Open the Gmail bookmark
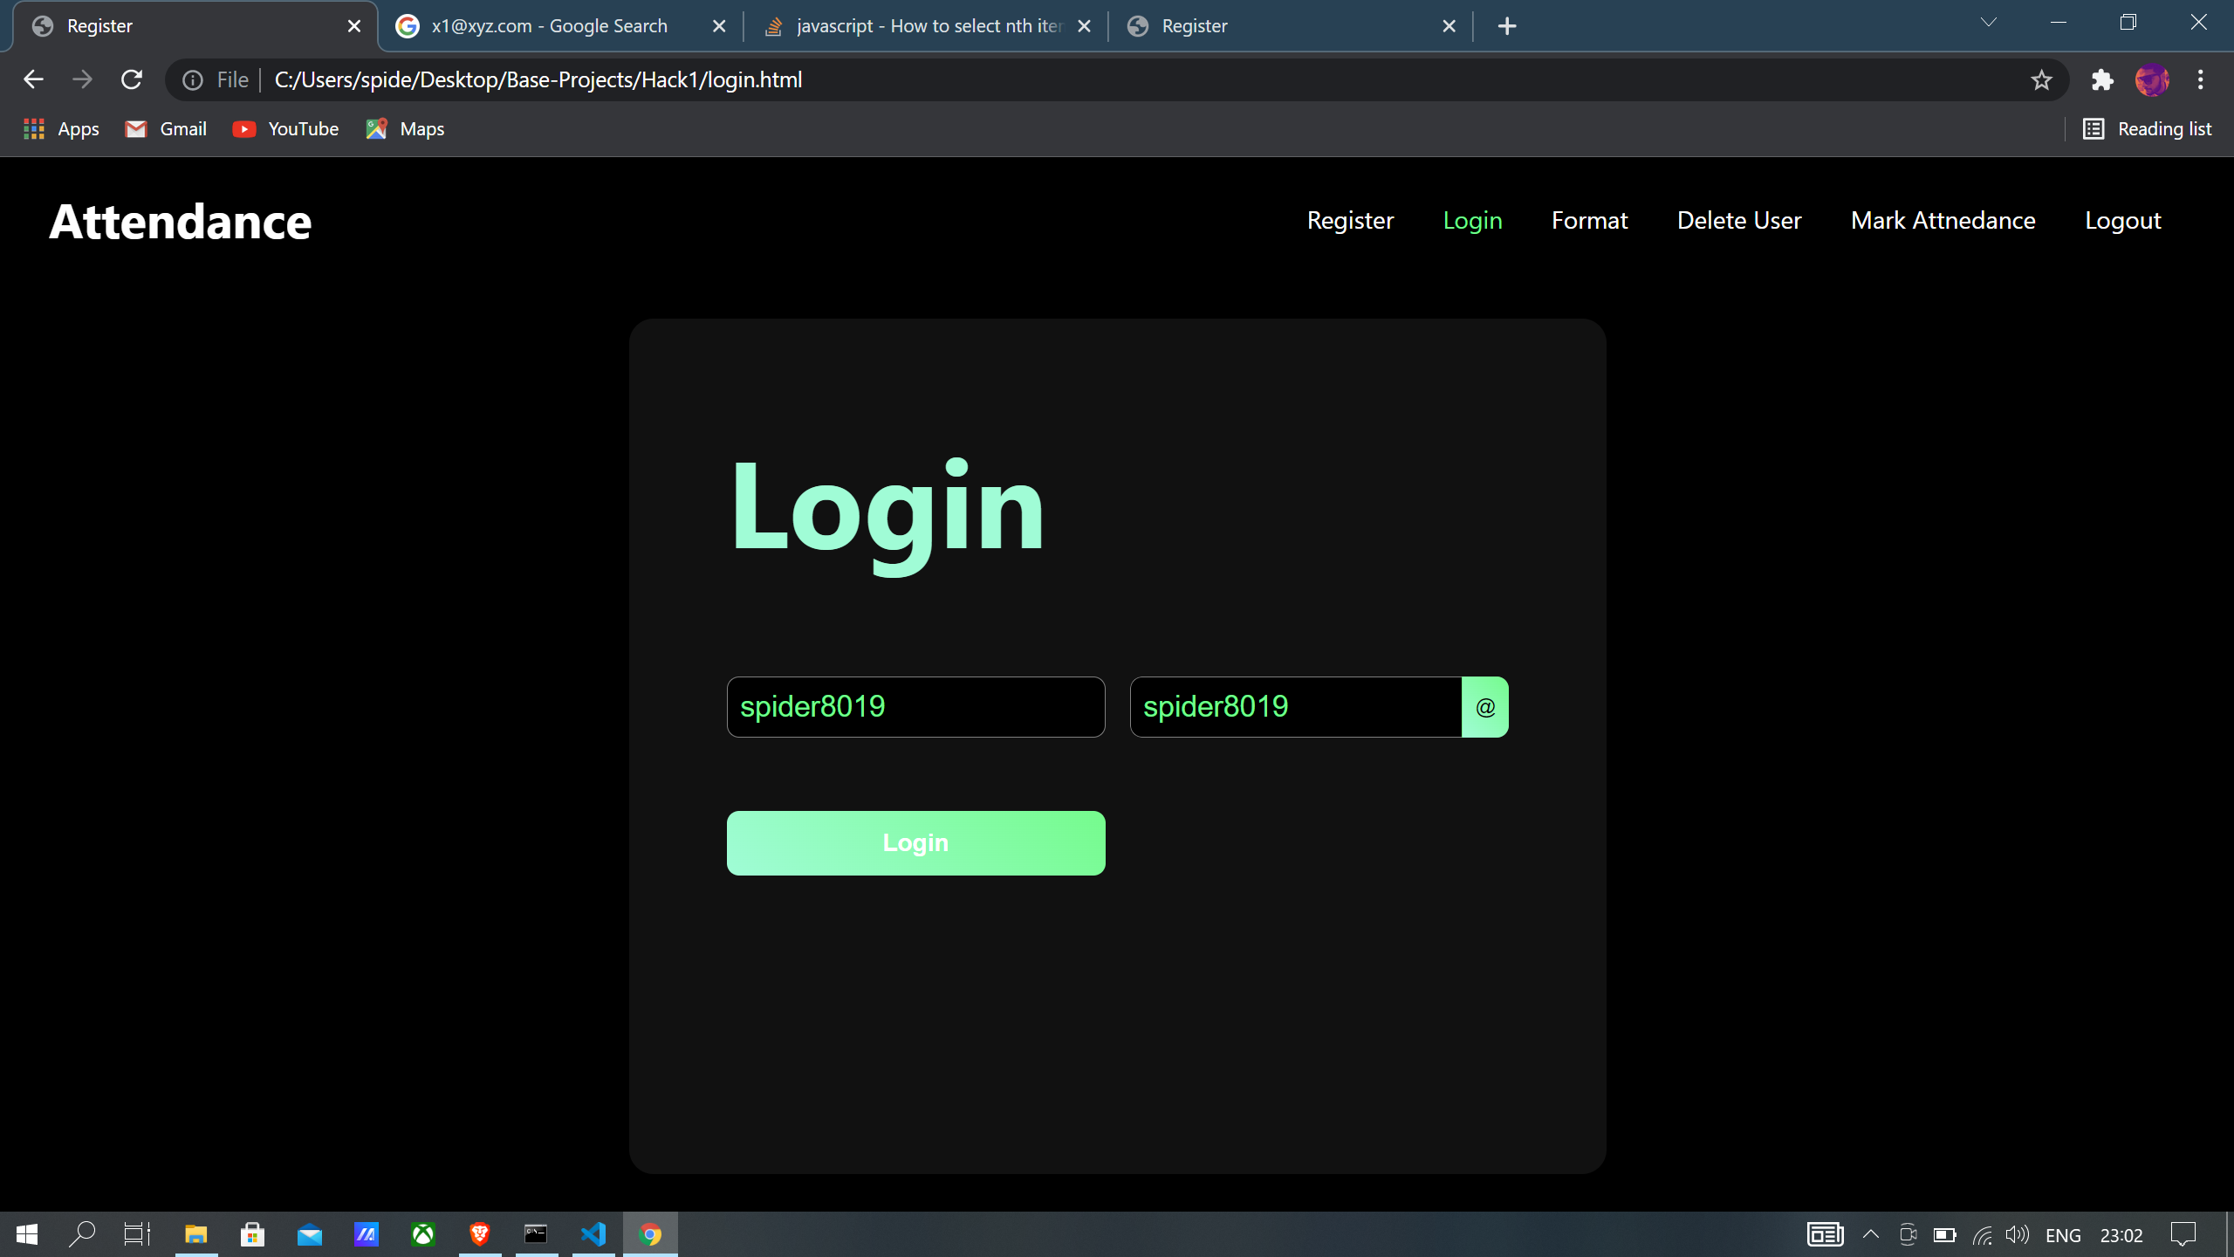Screen dimensions: 2234x1257 tap(166, 129)
